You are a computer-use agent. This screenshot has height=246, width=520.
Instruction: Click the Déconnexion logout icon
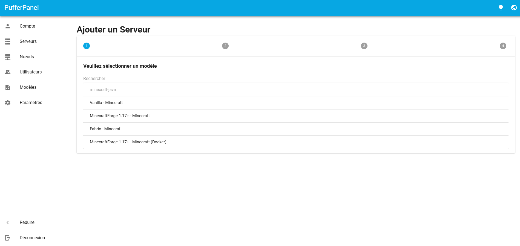coord(8,238)
